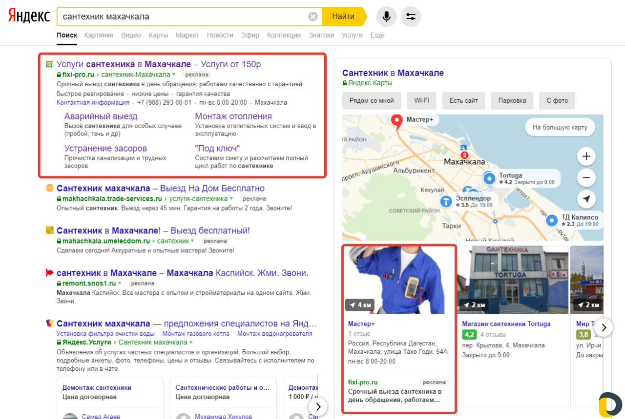Open the Монтаж отопления sitelink
The image size is (625, 419).
click(233, 116)
